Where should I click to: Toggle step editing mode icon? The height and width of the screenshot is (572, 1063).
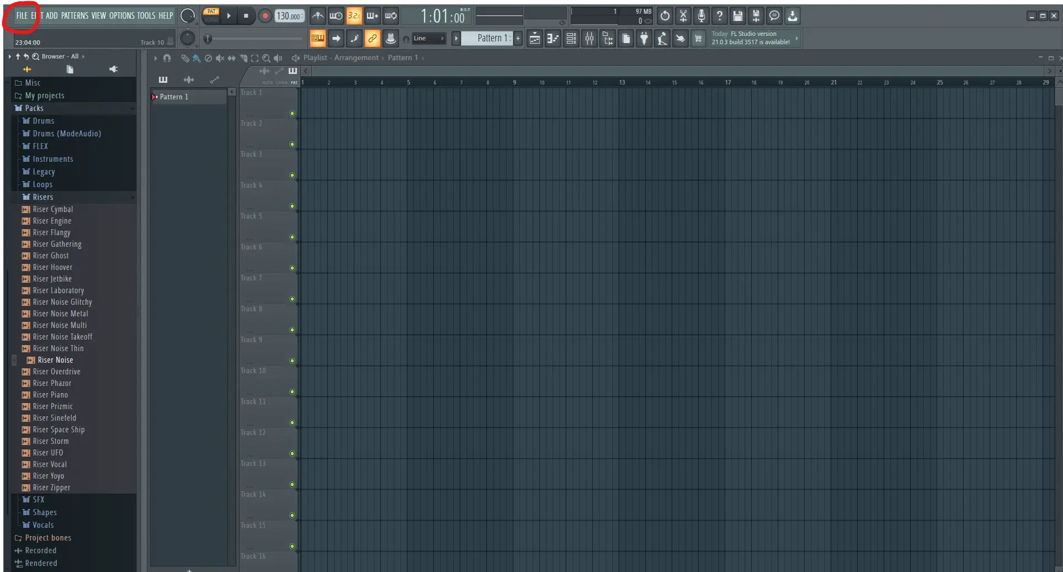click(x=354, y=38)
